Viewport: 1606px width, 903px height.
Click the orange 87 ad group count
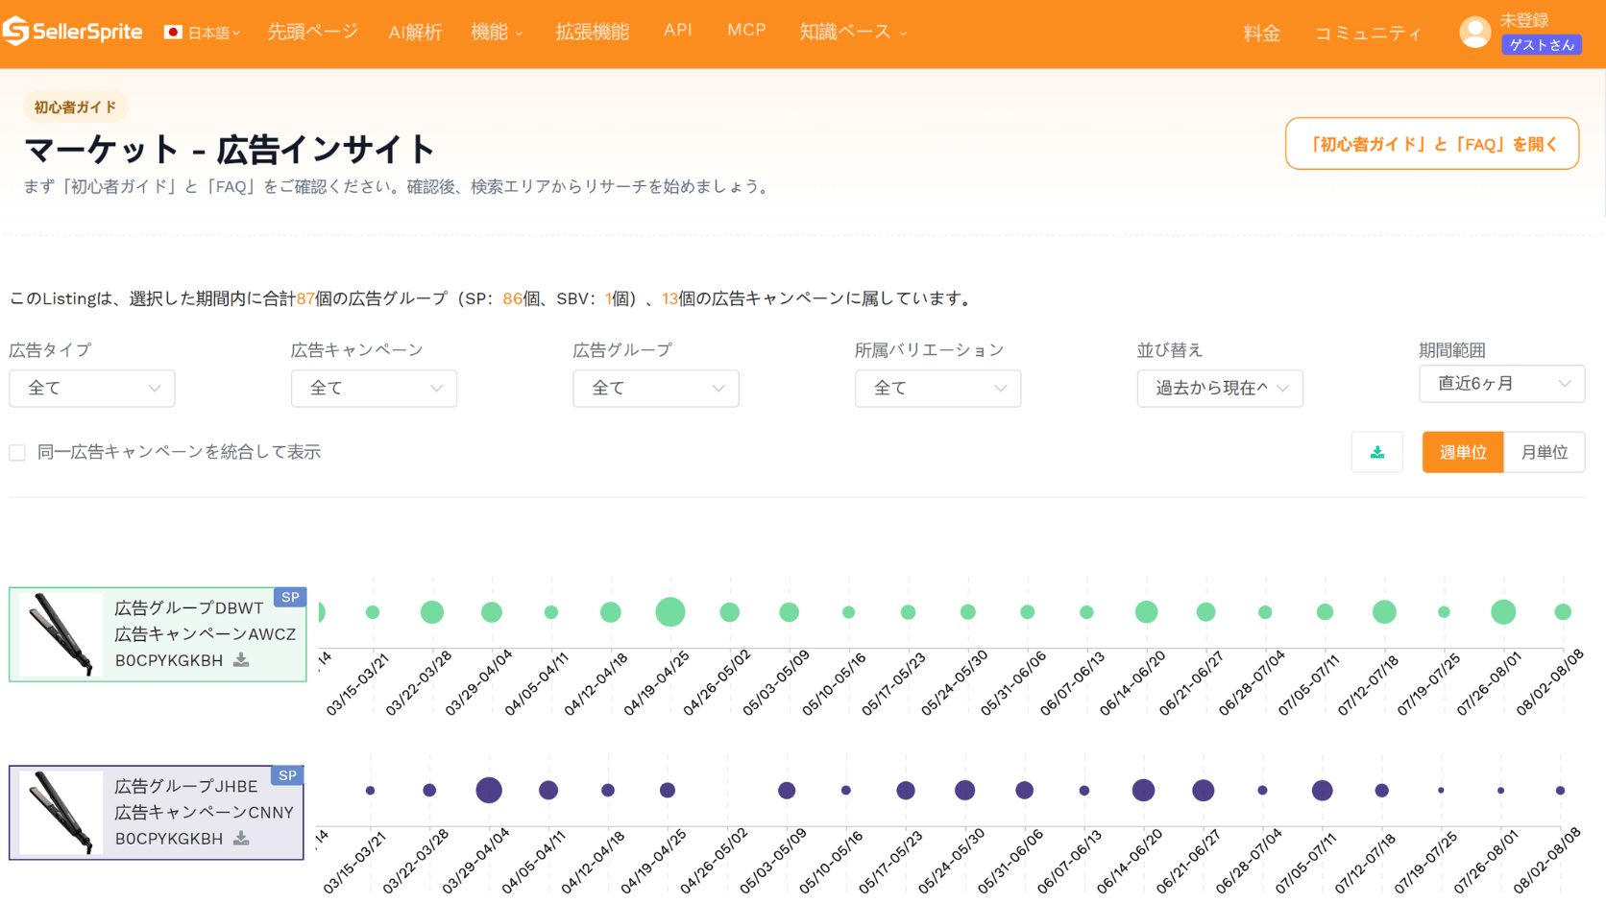pyautogui.click(x=305, y=298)
